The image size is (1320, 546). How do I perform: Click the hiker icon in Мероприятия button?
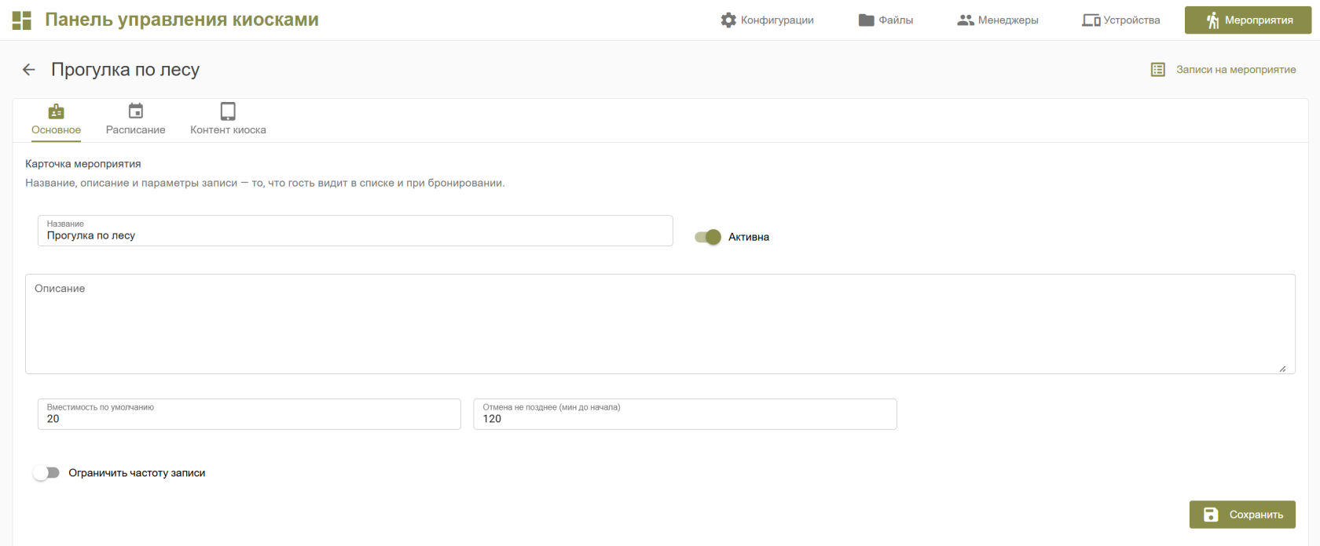tap(1212, 20)
